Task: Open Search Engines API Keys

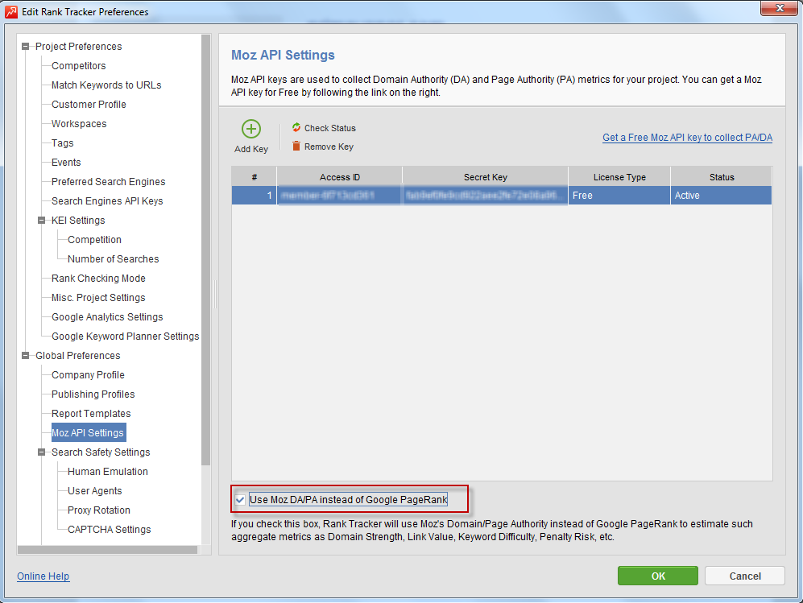Action: (107, 201)
